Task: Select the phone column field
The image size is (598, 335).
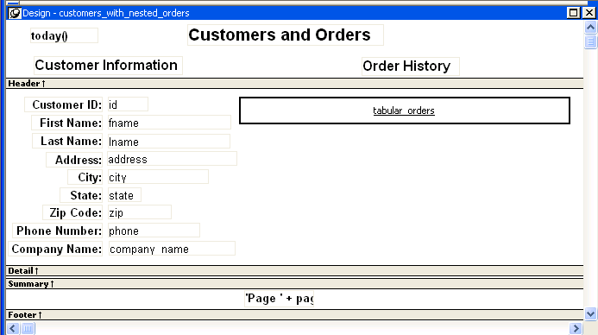Action: coord(154,231)
